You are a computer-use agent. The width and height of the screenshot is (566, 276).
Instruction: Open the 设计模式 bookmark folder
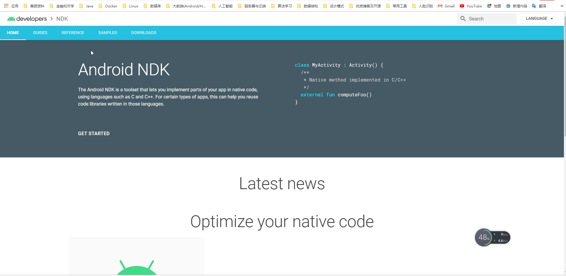pyautogui.click(x=334, y=6)
